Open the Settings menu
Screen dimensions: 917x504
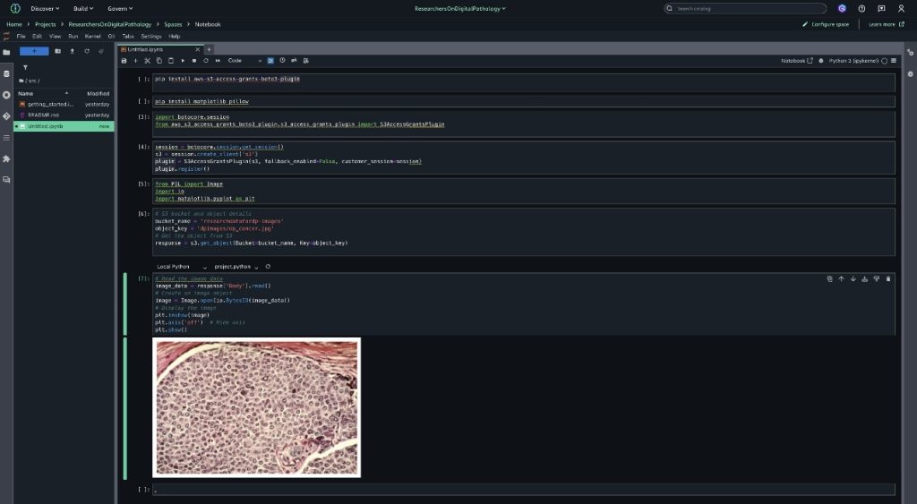click(150, 36)
